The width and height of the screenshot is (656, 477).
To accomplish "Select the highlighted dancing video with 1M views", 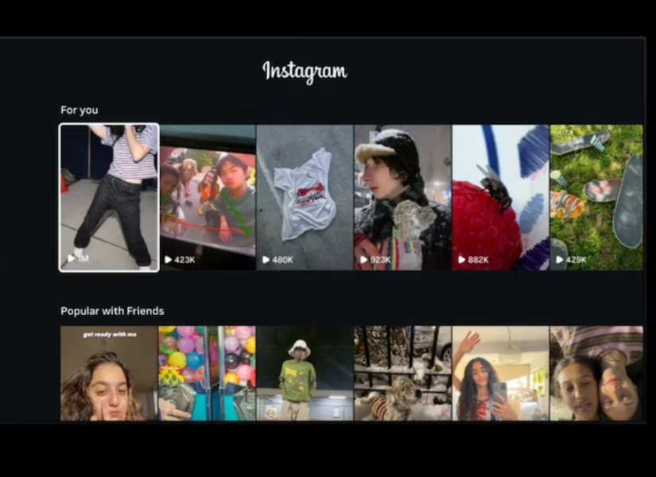I will click(x=108, y=197).
